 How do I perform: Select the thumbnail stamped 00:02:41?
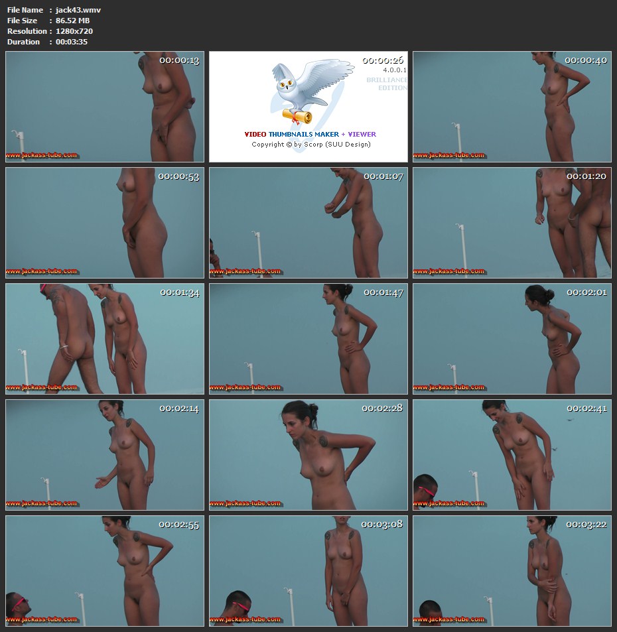pos(512,455)
